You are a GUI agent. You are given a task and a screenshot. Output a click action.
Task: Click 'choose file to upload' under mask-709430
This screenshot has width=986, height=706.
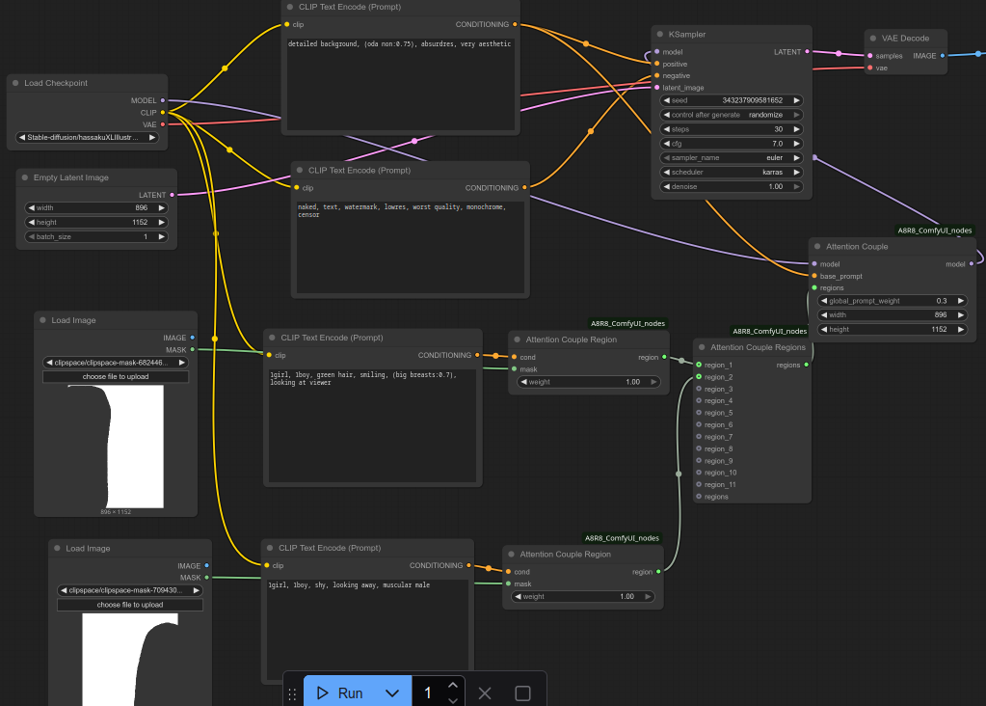pyautogui.click(x=130, y=605)
